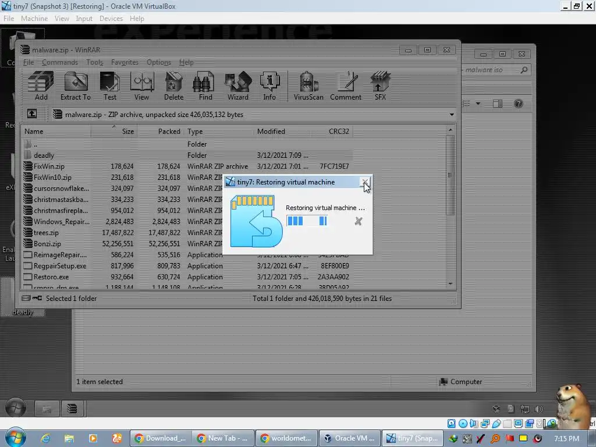Click the hard disk indicator in VirtualBox status bar
This screenshot has height=447, width=596.
[x=451, y=424]
